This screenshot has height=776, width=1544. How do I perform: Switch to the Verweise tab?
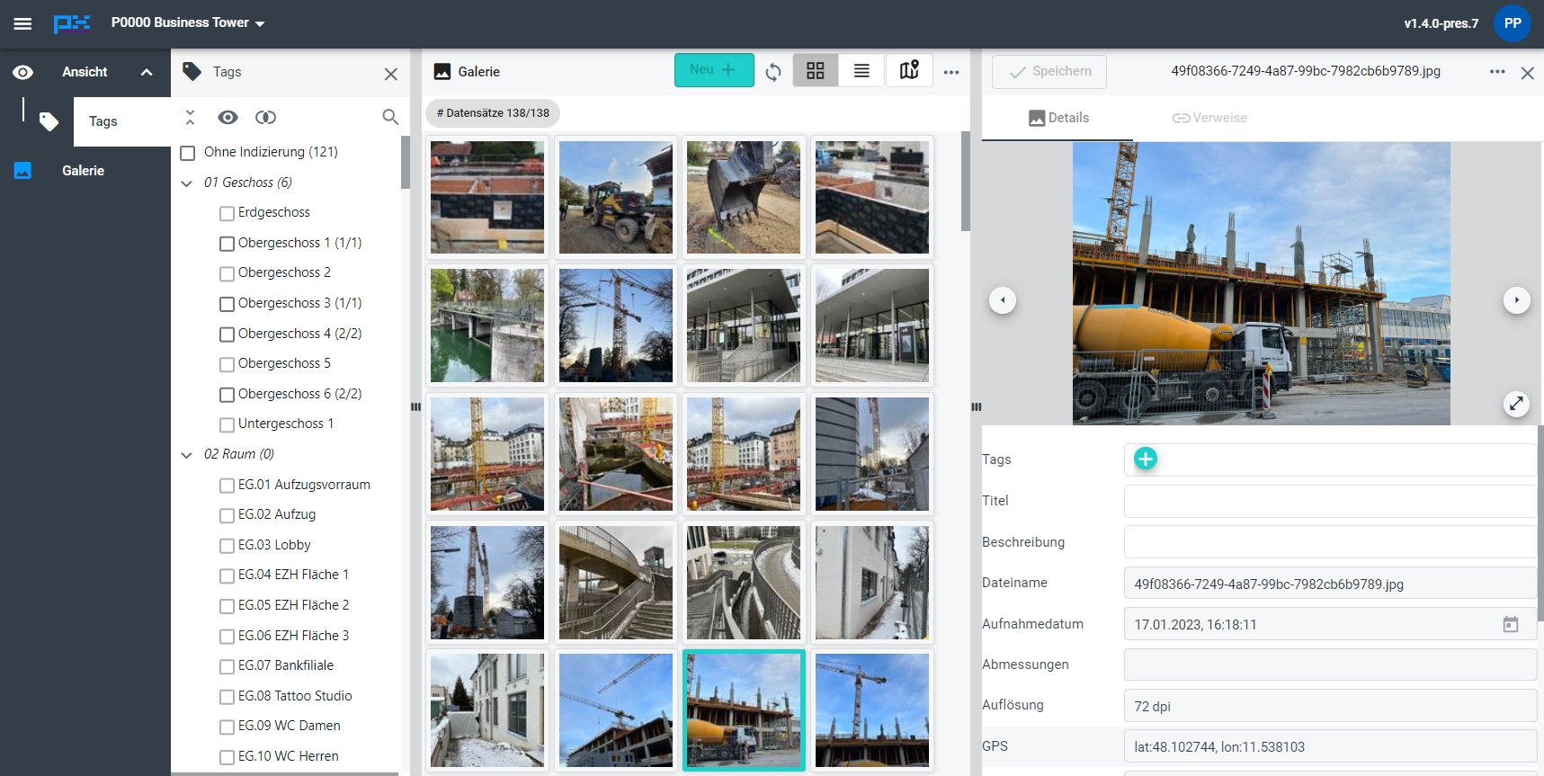coord(1209,118)
